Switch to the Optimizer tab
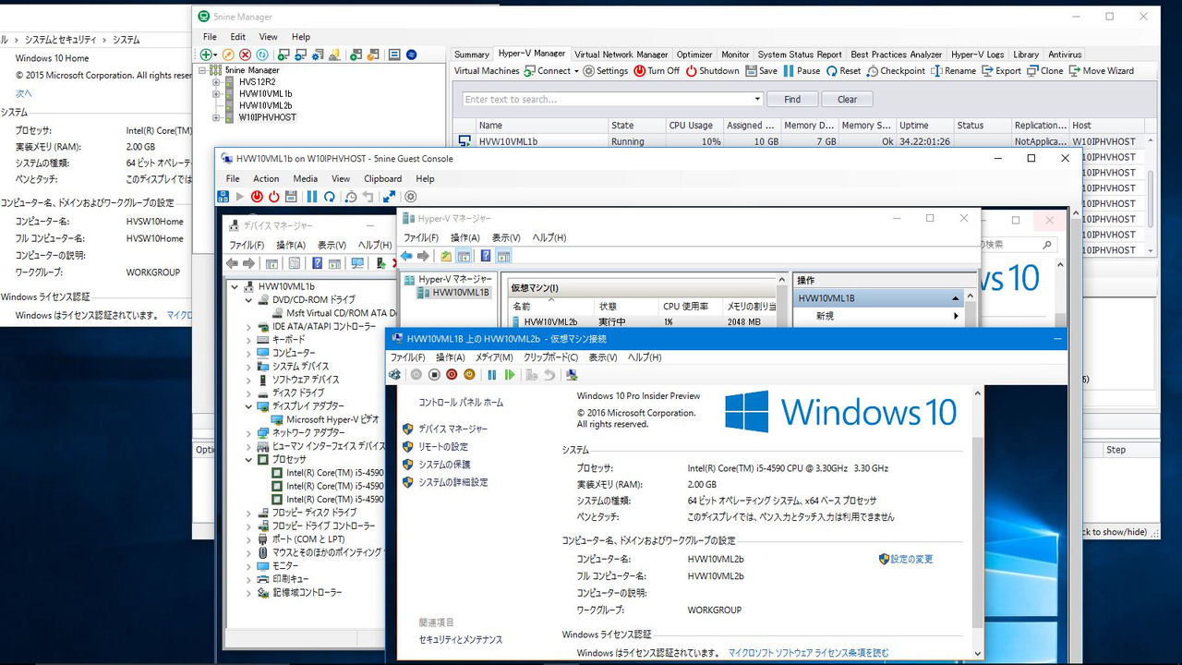The width and height of the screenshot is (1182, 665). click(694, 54)
